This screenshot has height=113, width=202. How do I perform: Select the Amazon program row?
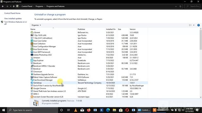[89, 58]
